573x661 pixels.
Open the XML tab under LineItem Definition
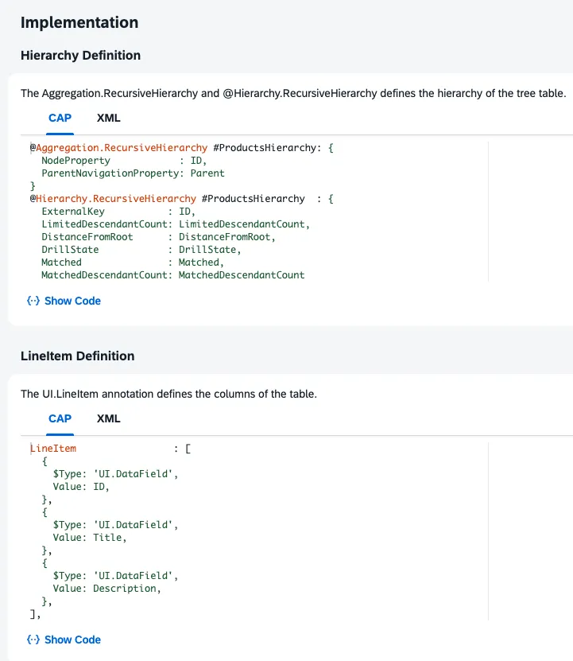[x=108, y=418]
